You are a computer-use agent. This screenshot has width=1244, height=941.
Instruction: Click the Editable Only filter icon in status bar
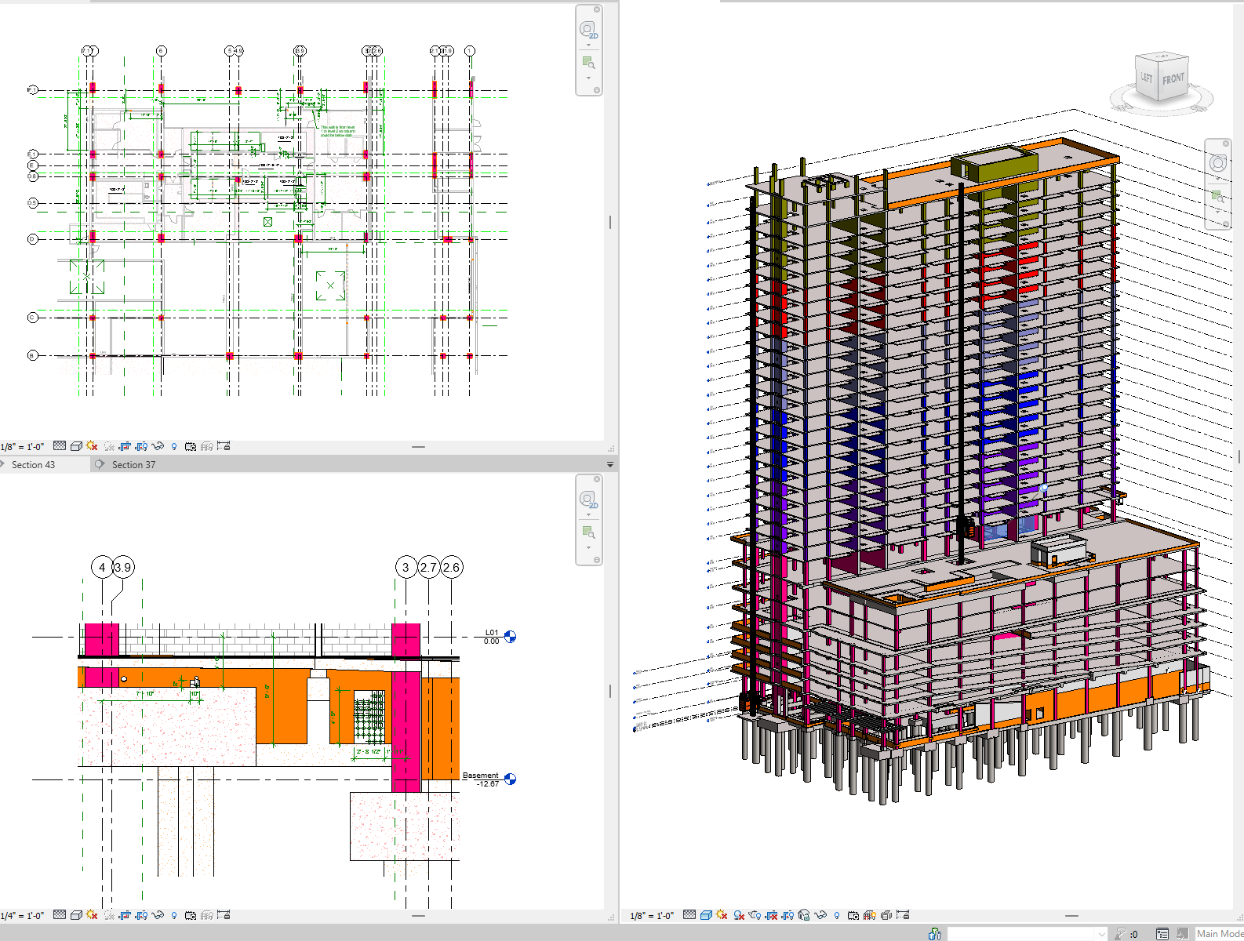[x=1122, y=934]
